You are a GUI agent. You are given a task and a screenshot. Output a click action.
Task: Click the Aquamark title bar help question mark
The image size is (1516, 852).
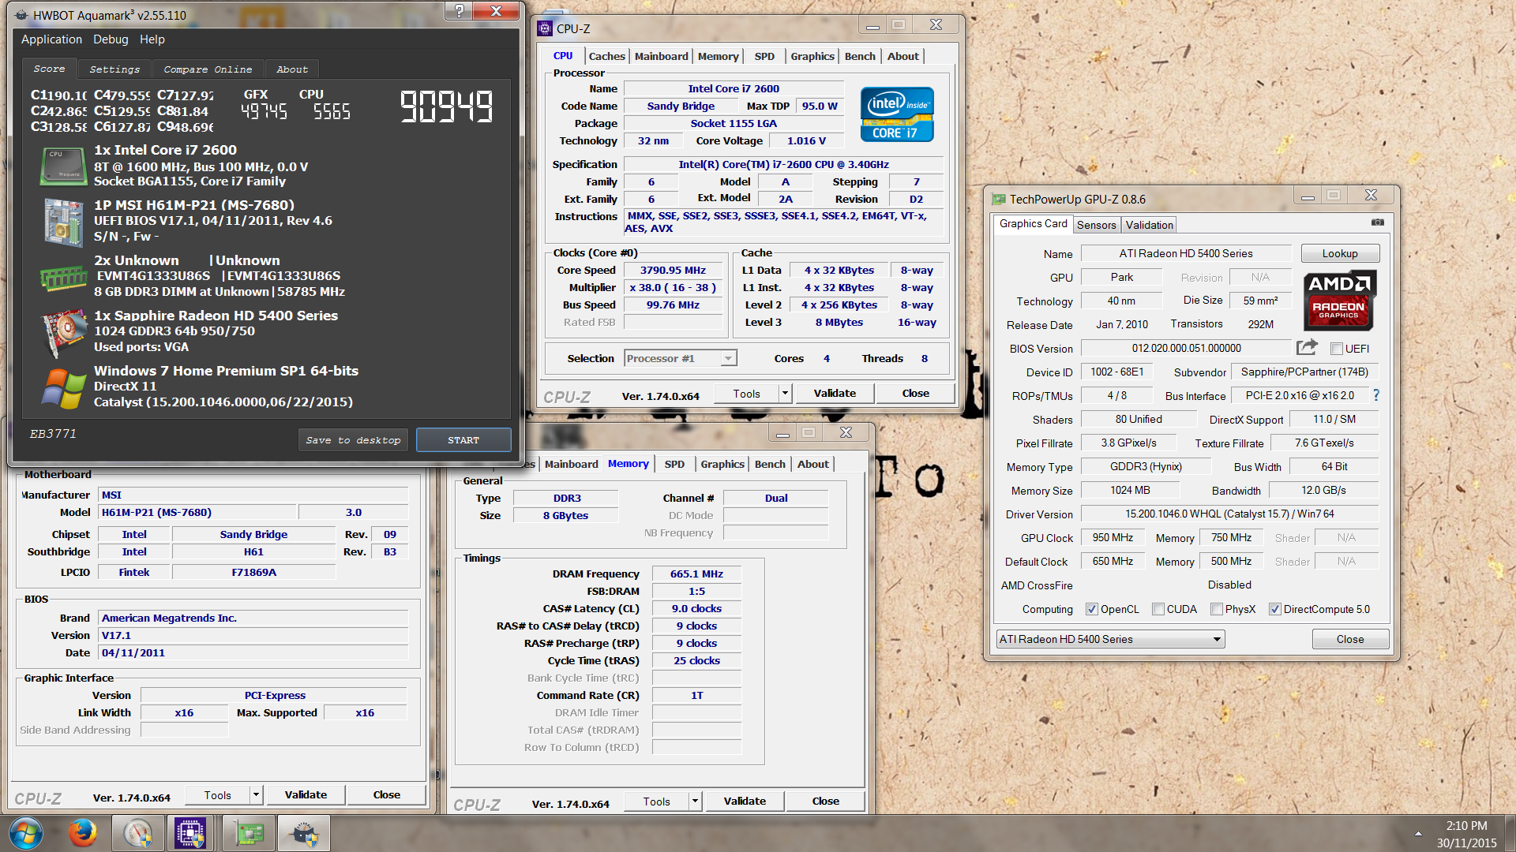pos(459,10)
